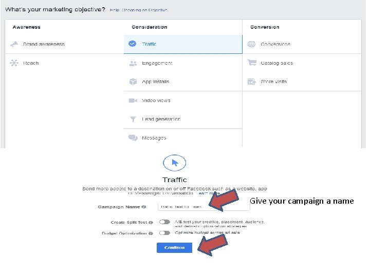Image resolution: width=370 pixels, height=277 pixels.
Task: Click the 'Budget Optimization' label
Action: tap(124, 233)
